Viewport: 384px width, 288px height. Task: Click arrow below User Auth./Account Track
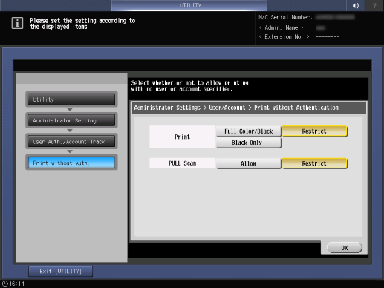coord(70,151)
